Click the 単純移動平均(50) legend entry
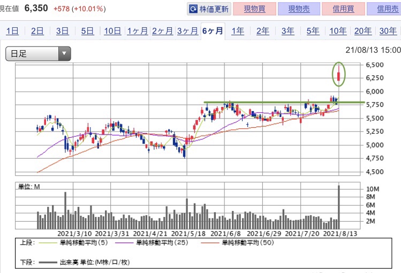This screenshot has width=401, height=273. [237, 243]
